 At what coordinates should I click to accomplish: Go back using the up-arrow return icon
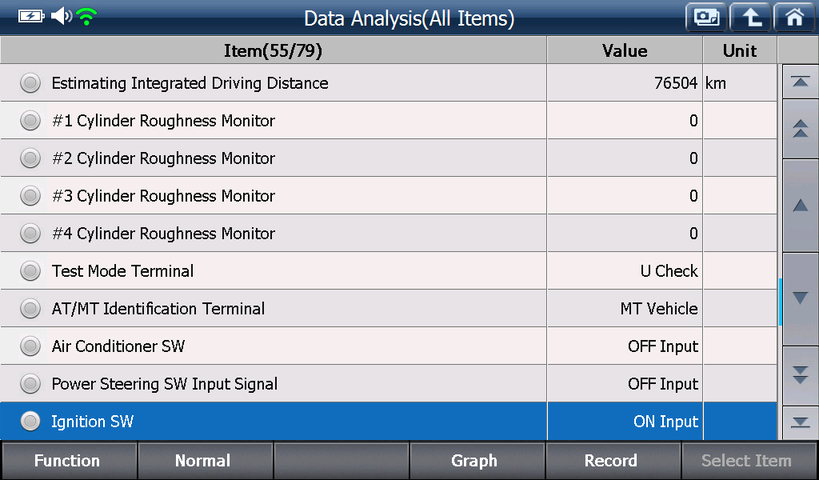pos(750,18)
